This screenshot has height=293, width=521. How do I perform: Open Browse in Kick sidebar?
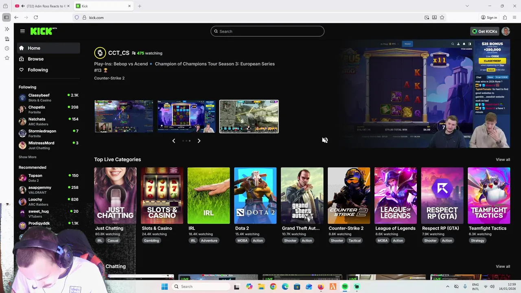click(x=49, y=59)
